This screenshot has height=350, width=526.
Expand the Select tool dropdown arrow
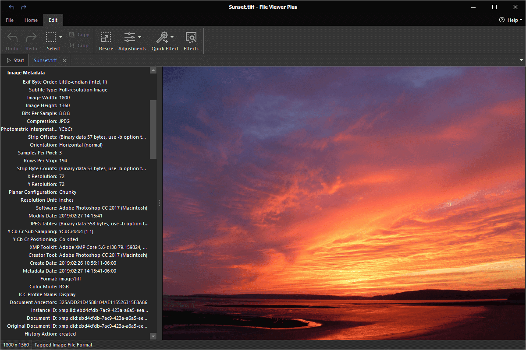pos(61,37)
